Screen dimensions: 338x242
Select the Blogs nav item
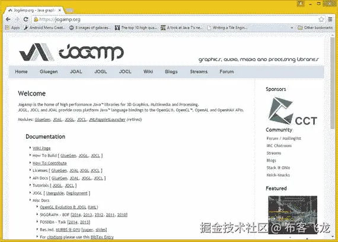(171, 72)
